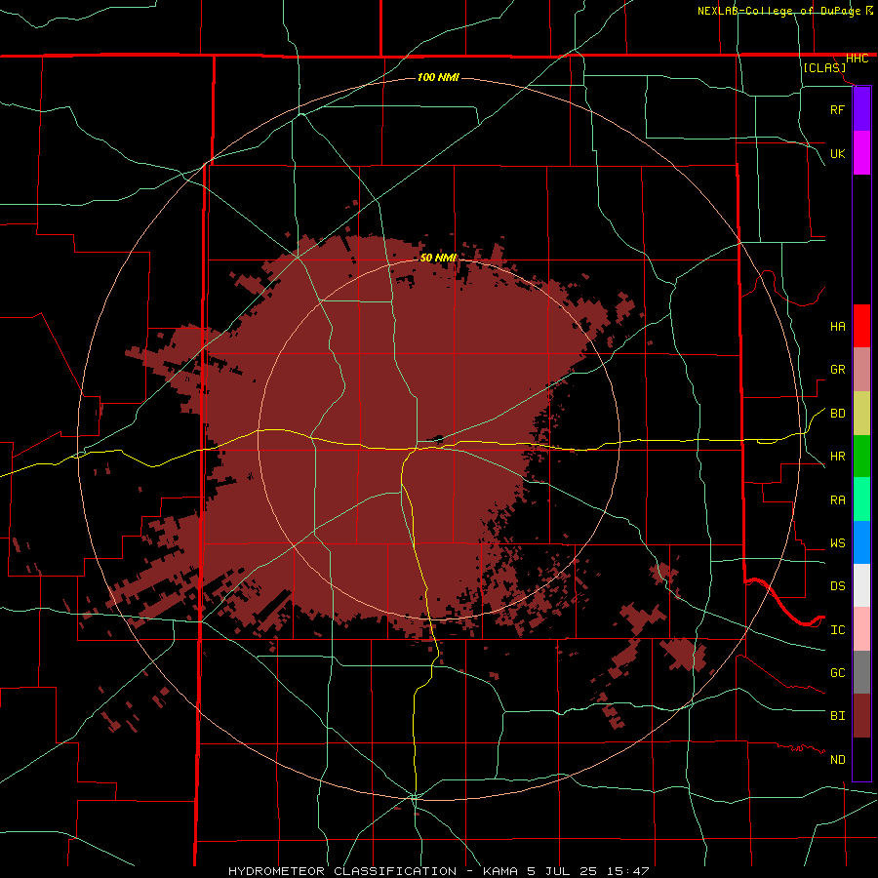Click the green HR legend color swatch
Image resolution: width=878 pixels, height=878 pixels.
pos(861,457)
